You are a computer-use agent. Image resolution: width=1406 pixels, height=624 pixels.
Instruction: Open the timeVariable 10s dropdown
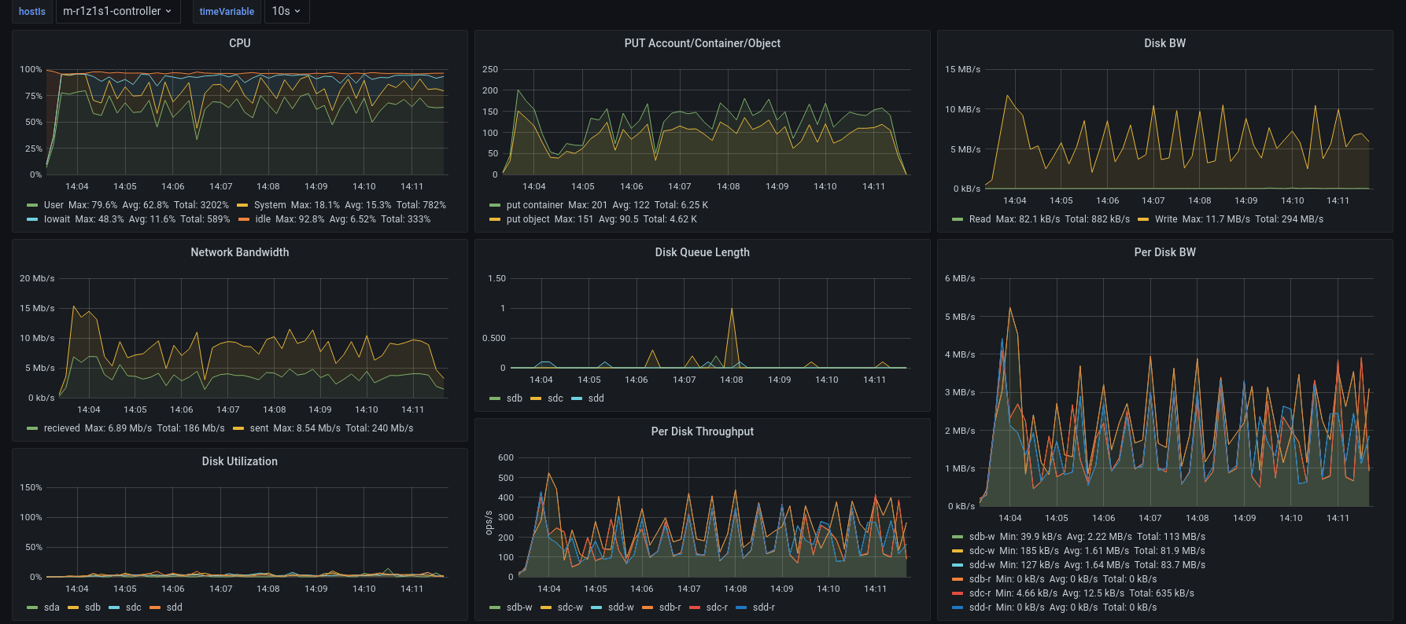286,11
